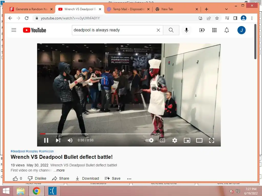Viewport: 262px width, 196px height.
Task: Open Windows Start button
Action: pyautogui.click(x=6, y=191)
